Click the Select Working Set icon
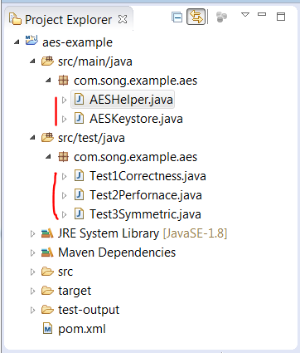 [221, 17]
